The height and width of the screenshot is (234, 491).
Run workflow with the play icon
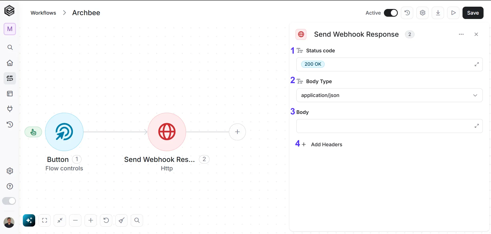(x=453, y=13)
